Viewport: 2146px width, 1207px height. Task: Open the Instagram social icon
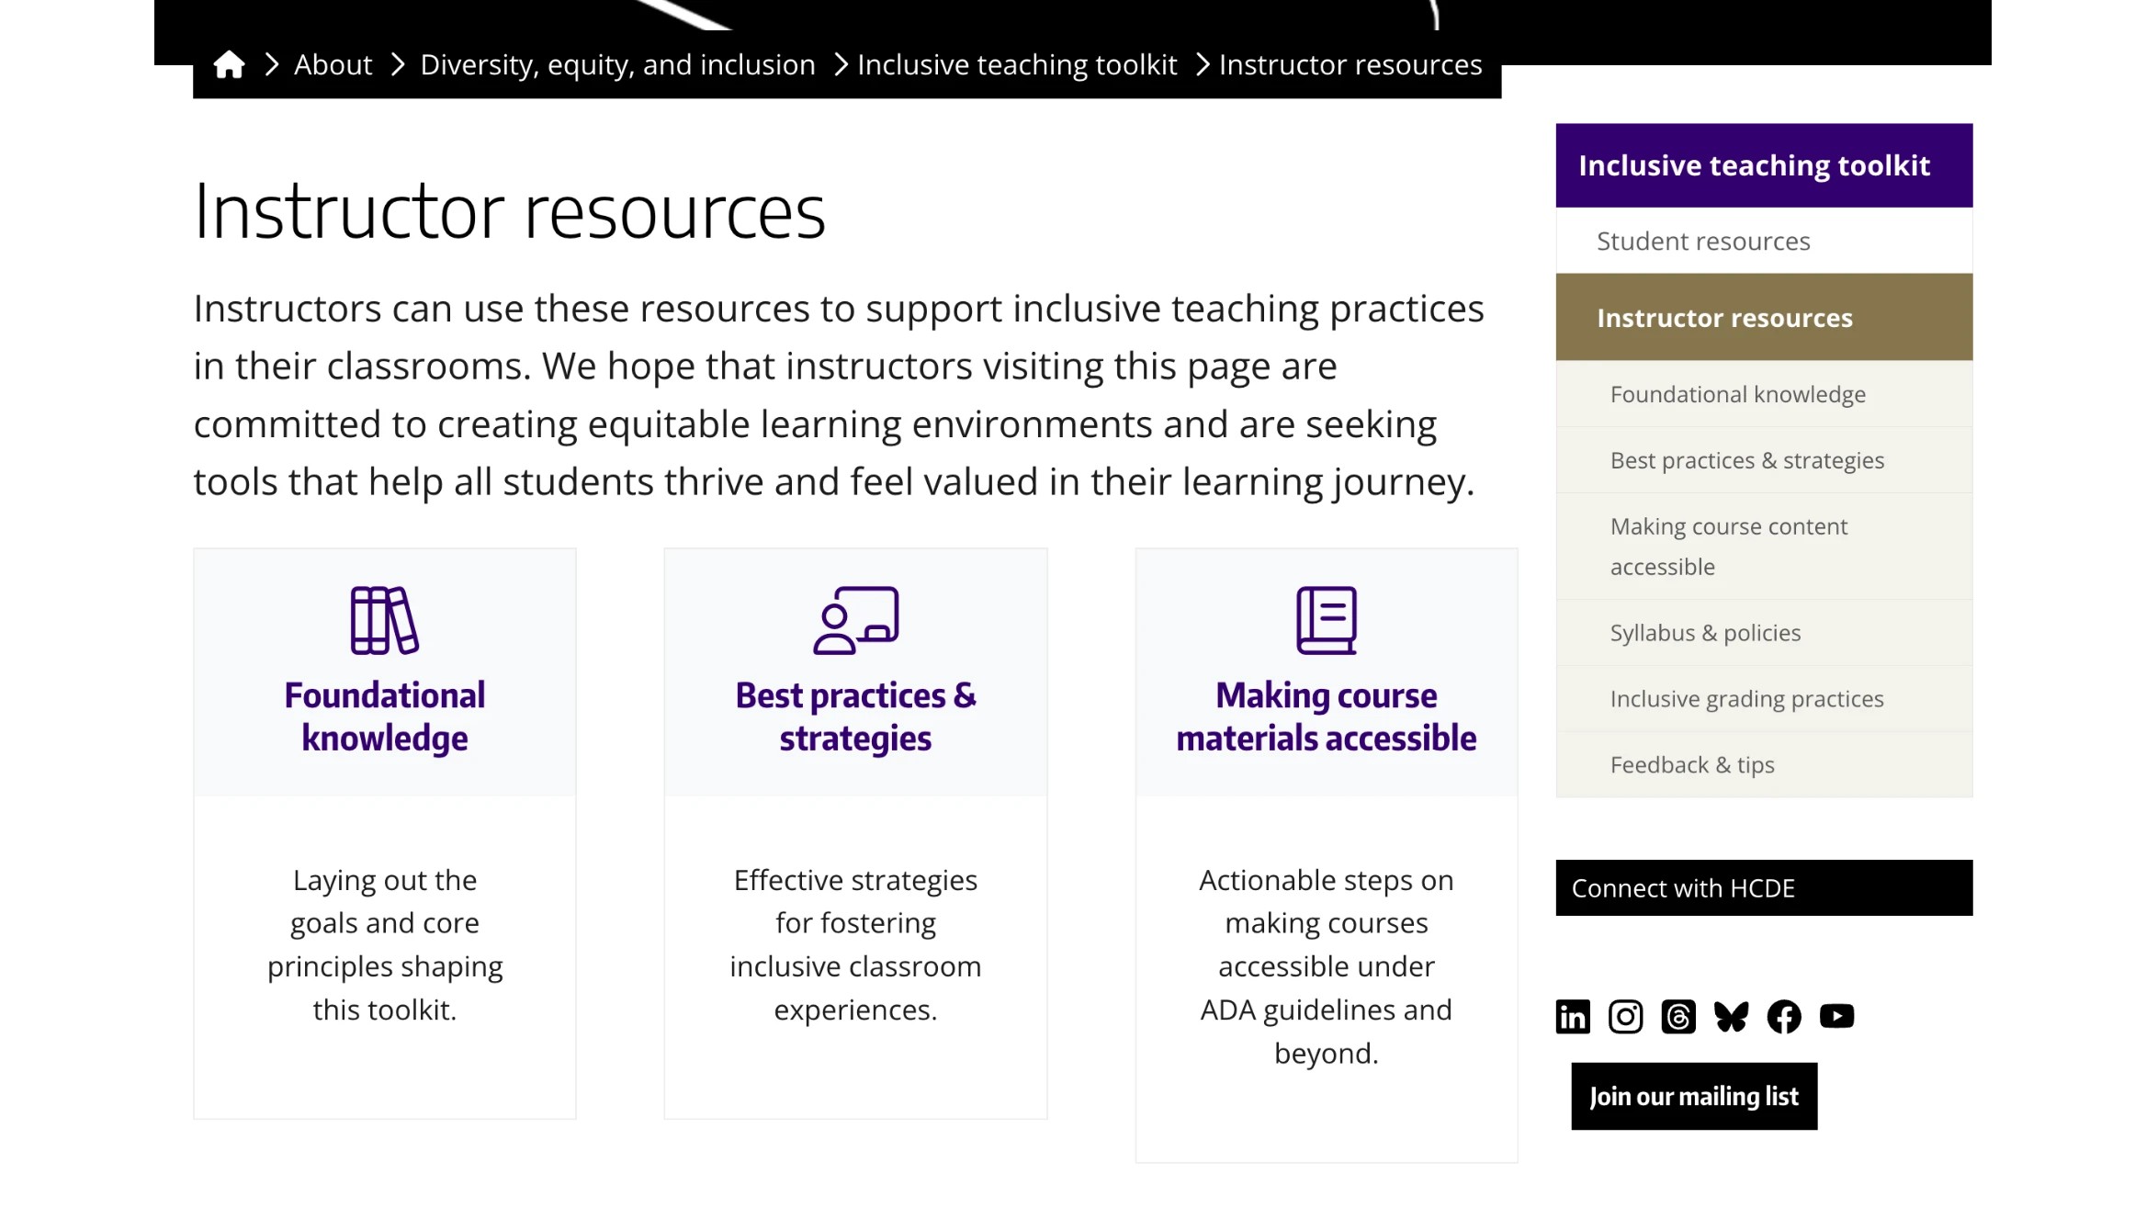(x=1625, y=1017)
